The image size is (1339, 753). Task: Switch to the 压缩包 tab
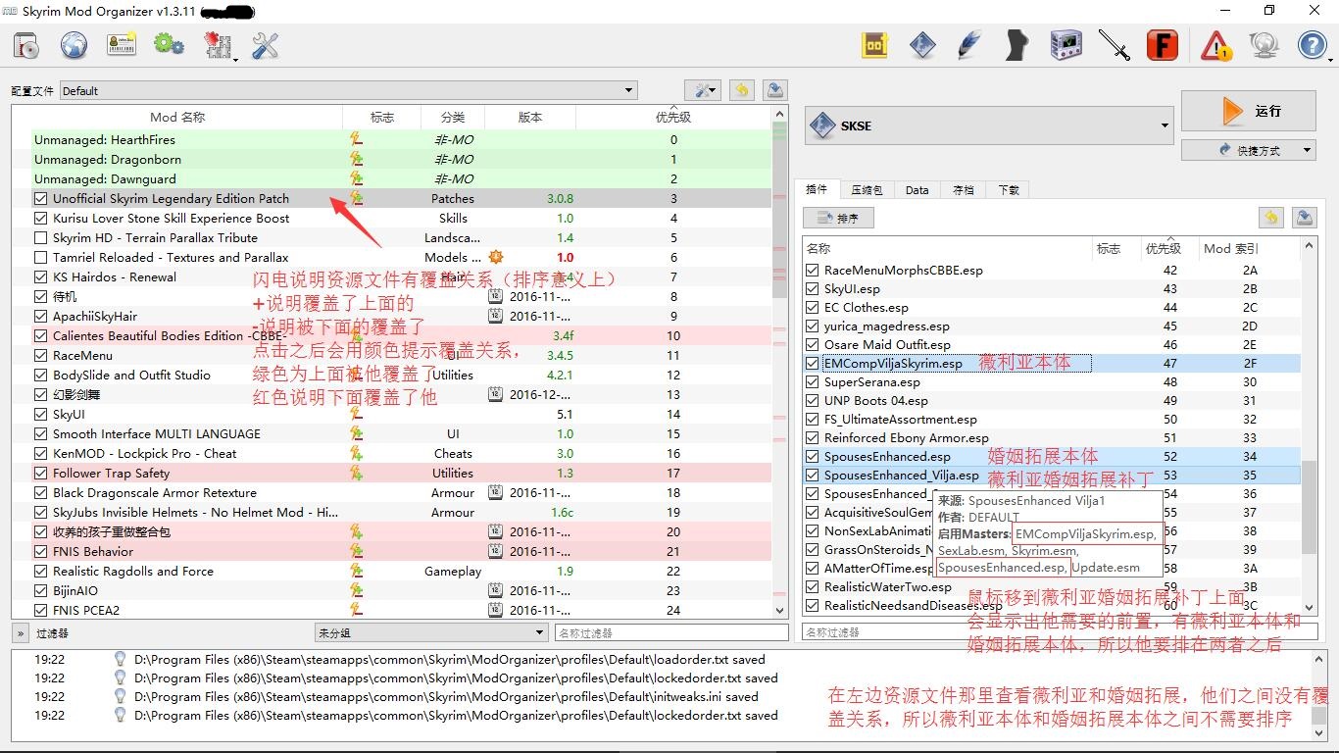(x=867, y=190)
